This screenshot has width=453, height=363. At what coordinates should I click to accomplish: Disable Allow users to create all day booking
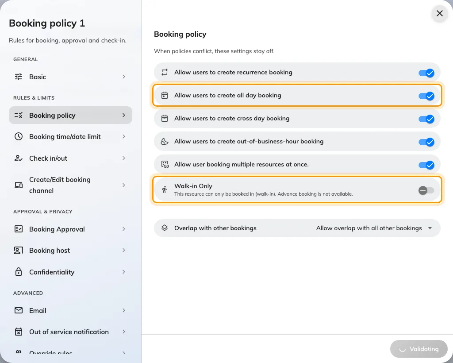[x=426, y=96]
